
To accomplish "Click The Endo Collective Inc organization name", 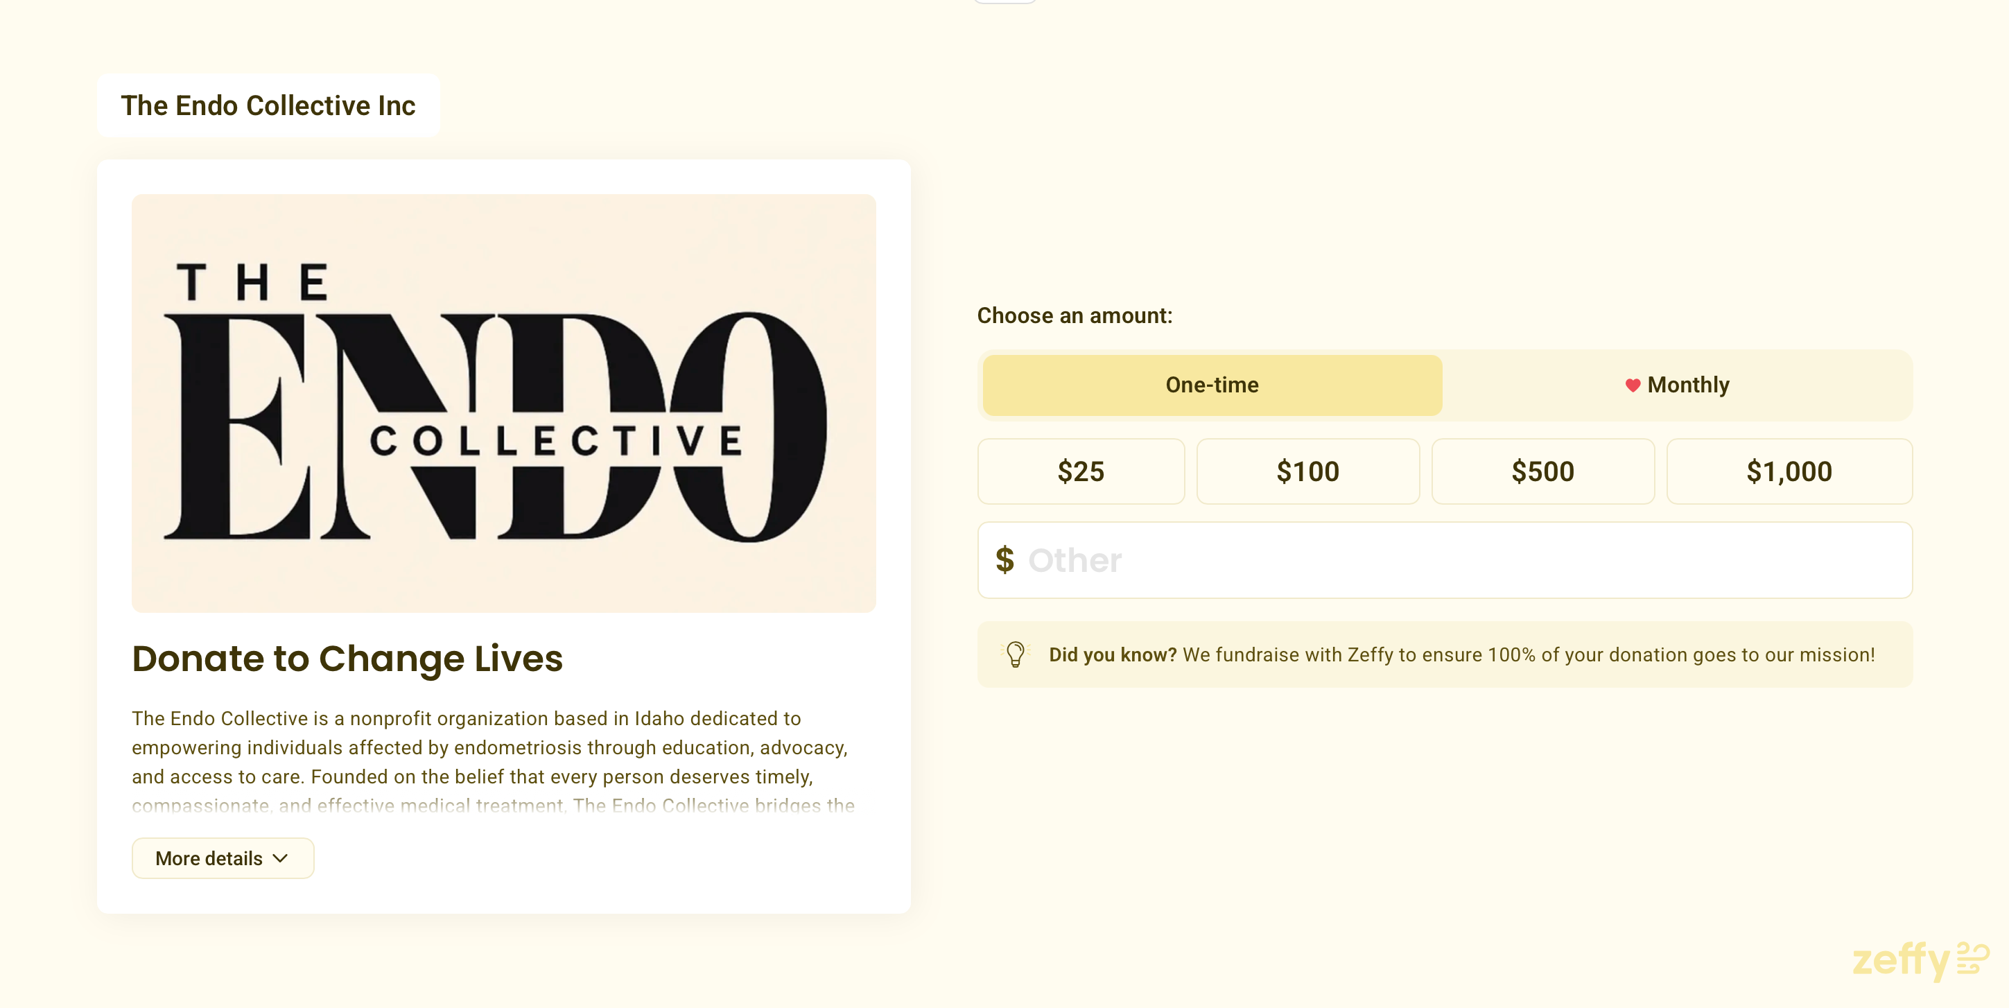I will [268, 105].
